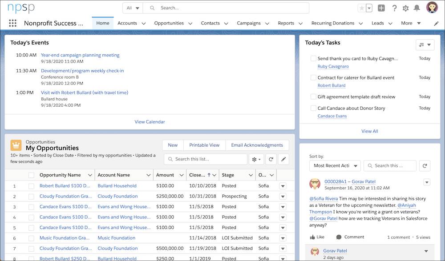This screenshot has height=261, width=445.
Task: Open the Year-end campaign planning meeting event
Action: [80, 55]
